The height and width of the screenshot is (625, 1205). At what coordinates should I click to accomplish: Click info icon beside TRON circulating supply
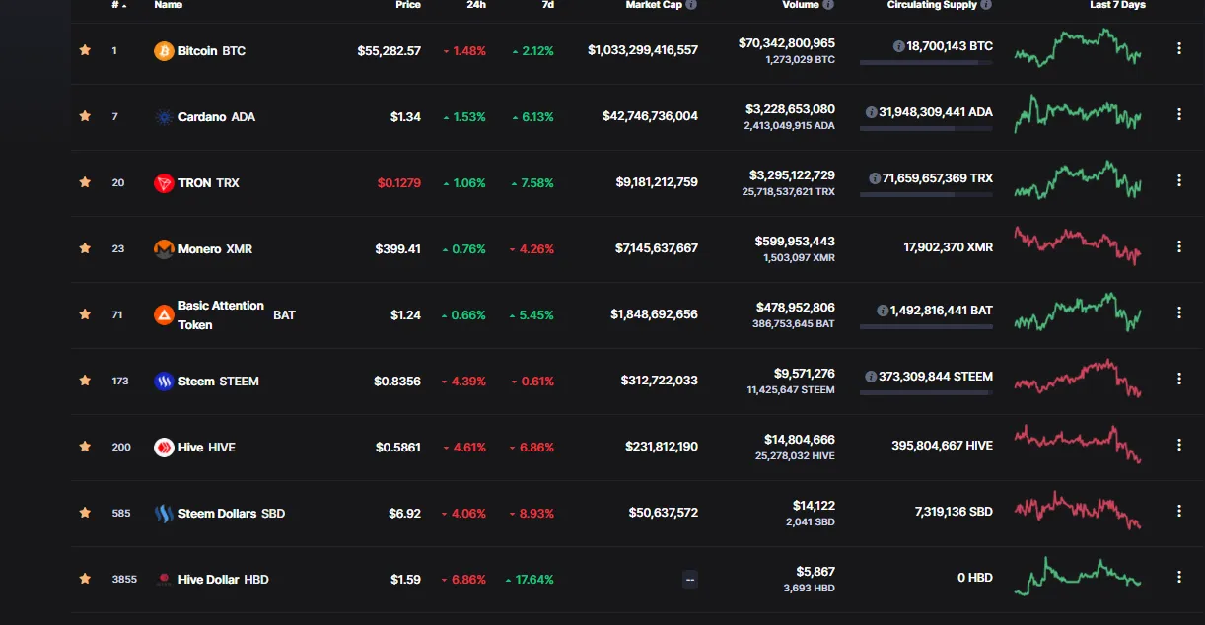pos(875,178)
